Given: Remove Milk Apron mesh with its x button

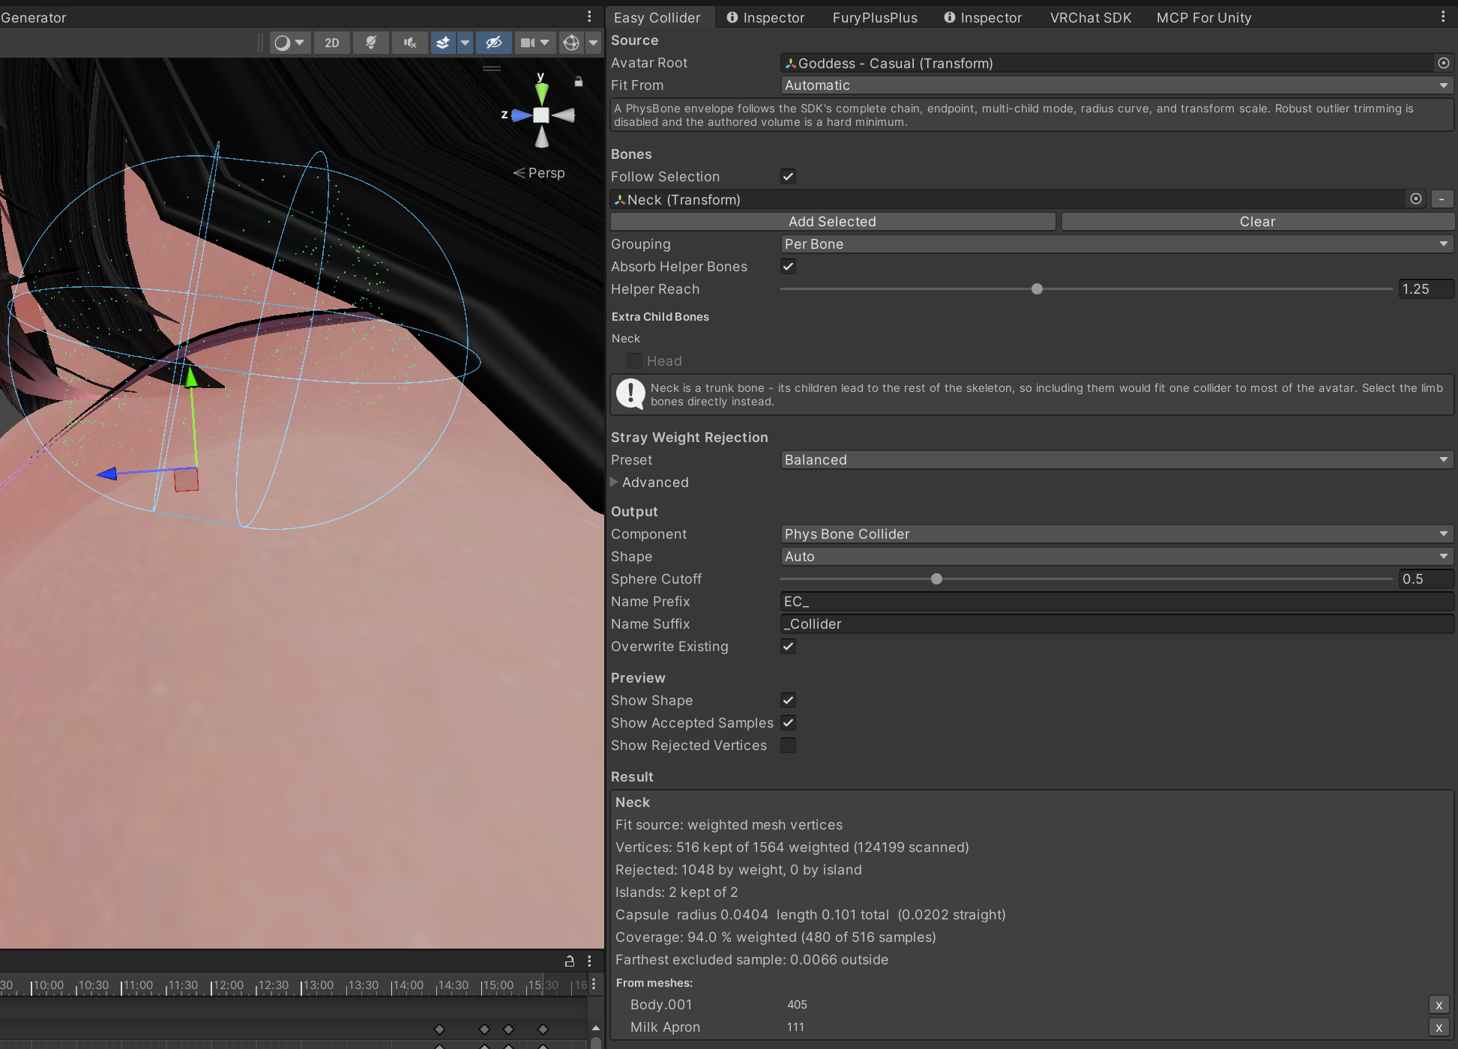Looking at the screenshot, I should point(1439,1027).
